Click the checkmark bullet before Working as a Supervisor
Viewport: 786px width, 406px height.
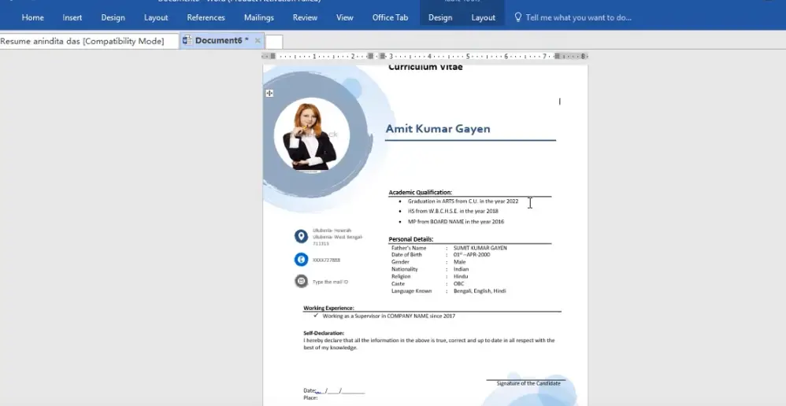[316, 316]
